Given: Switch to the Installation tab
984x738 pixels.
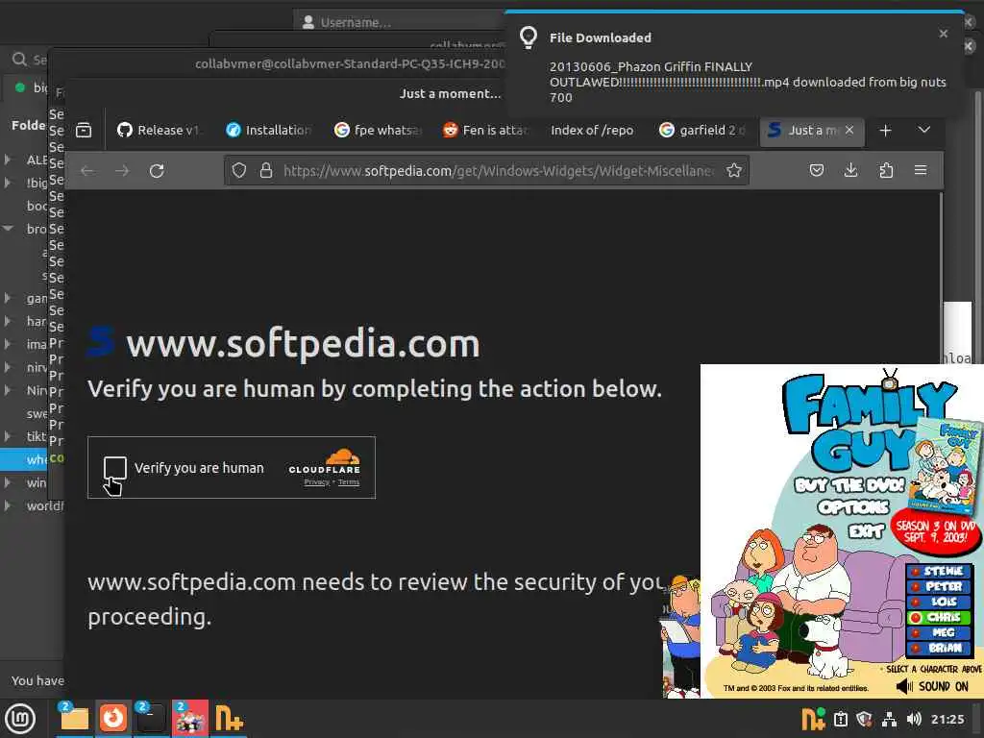Looking at the screenshot, I should tap(269, 131).
